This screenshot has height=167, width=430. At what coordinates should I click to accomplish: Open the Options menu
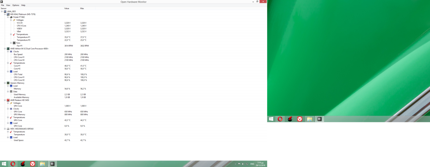pos(16,5)
